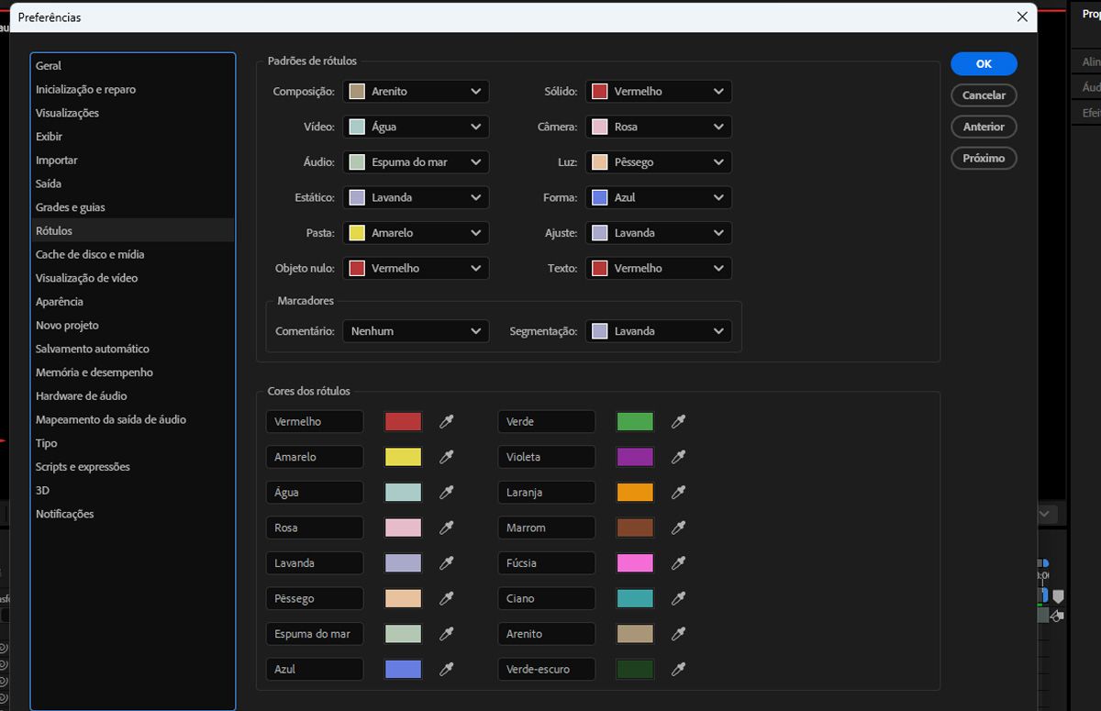This screenshot has width=1101, height=711.
Task: Open the Segmentação marker dropdown
Action: click(659, 331)
